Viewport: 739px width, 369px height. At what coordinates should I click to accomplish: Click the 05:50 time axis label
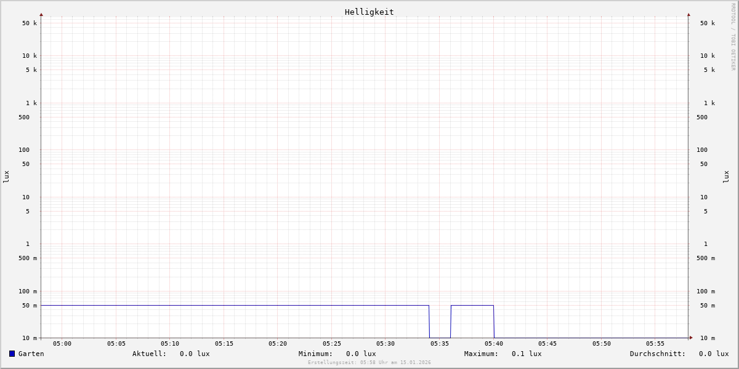(602, 344)
